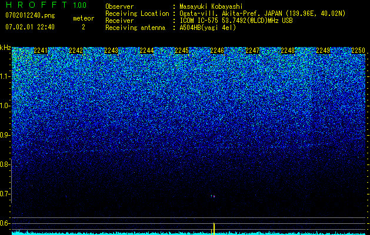The image size is (370, 235).
Task: Click the 2241 time marker label
Action: (41, 51)
